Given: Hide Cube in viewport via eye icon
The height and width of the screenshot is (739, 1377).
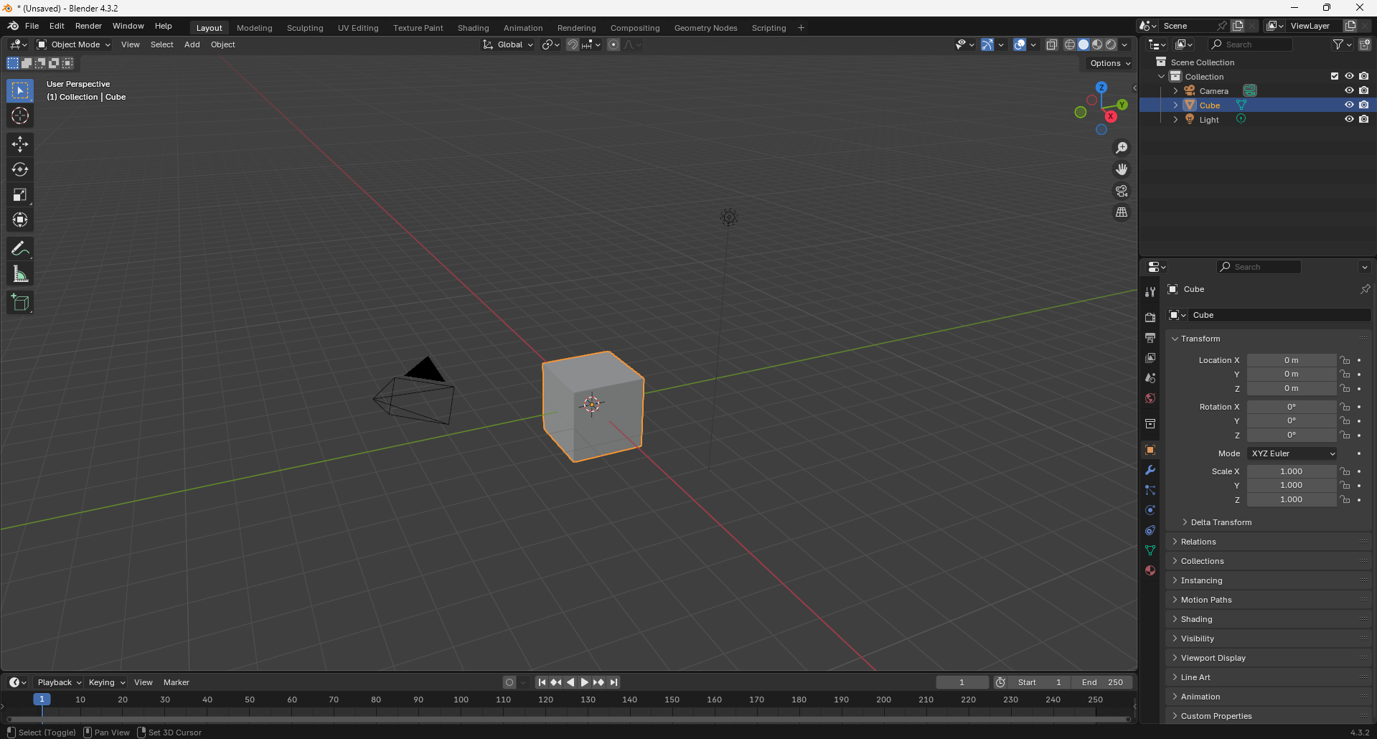Looking at the screenshot, I should point(1349,105).
